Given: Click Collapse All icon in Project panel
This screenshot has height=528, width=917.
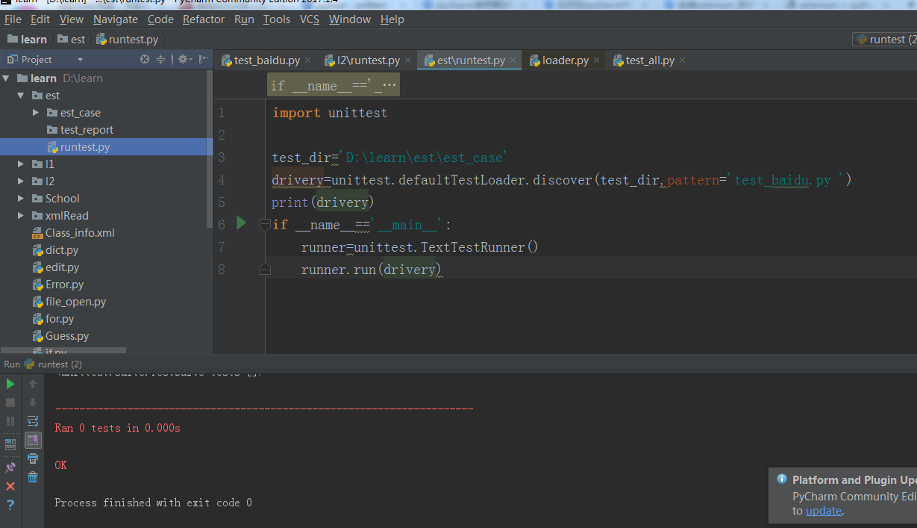Looking at the screenshot, I should coord(160,59).
